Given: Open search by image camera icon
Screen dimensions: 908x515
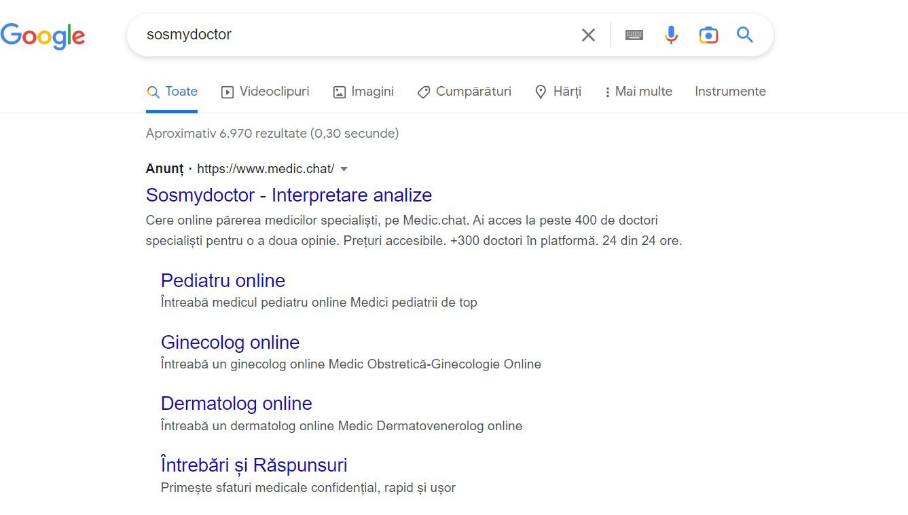Looking at the screenshot, I should pyautogui.click(x=708, y=35).
